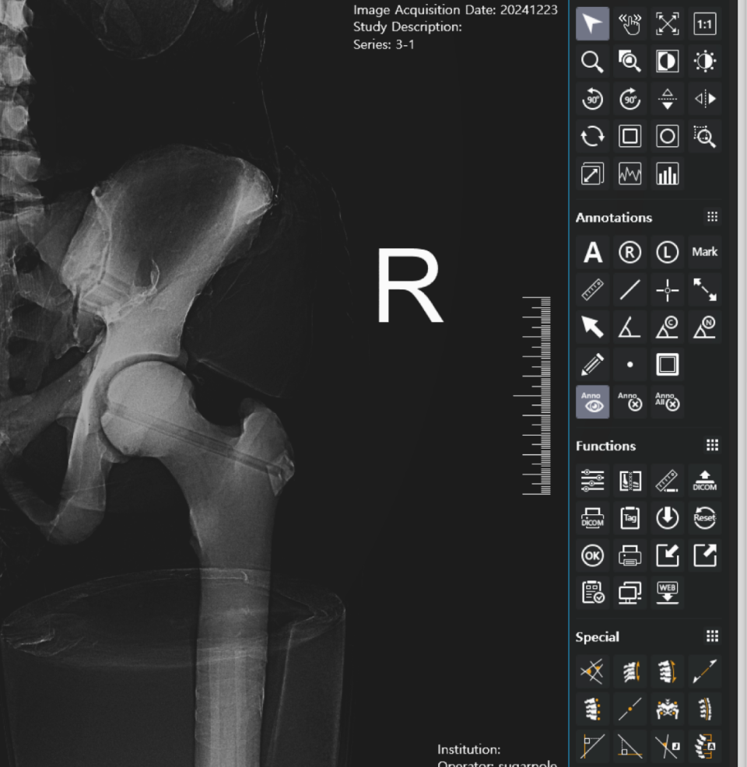The image size is (747, 767).
Task: Adjust brightness with the sun icon
Action: 705,61
